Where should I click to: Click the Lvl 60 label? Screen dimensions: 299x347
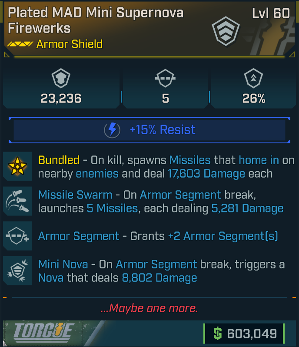pos(271,13)
